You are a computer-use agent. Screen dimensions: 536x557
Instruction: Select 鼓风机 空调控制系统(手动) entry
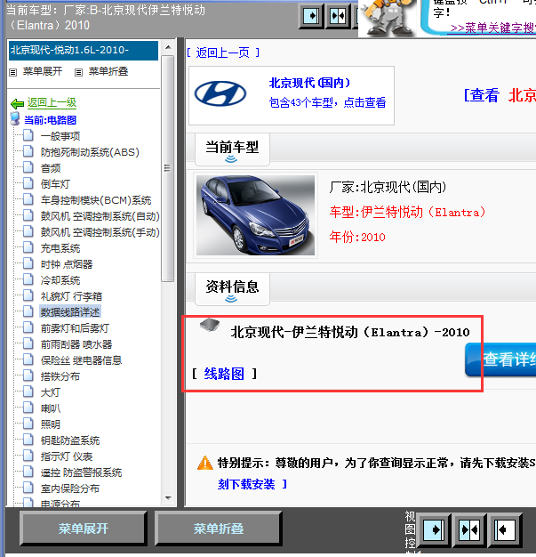coord(100,232)
